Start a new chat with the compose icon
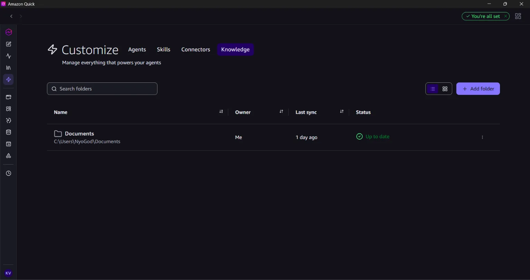The image size is (530, 280). (9, 44)
